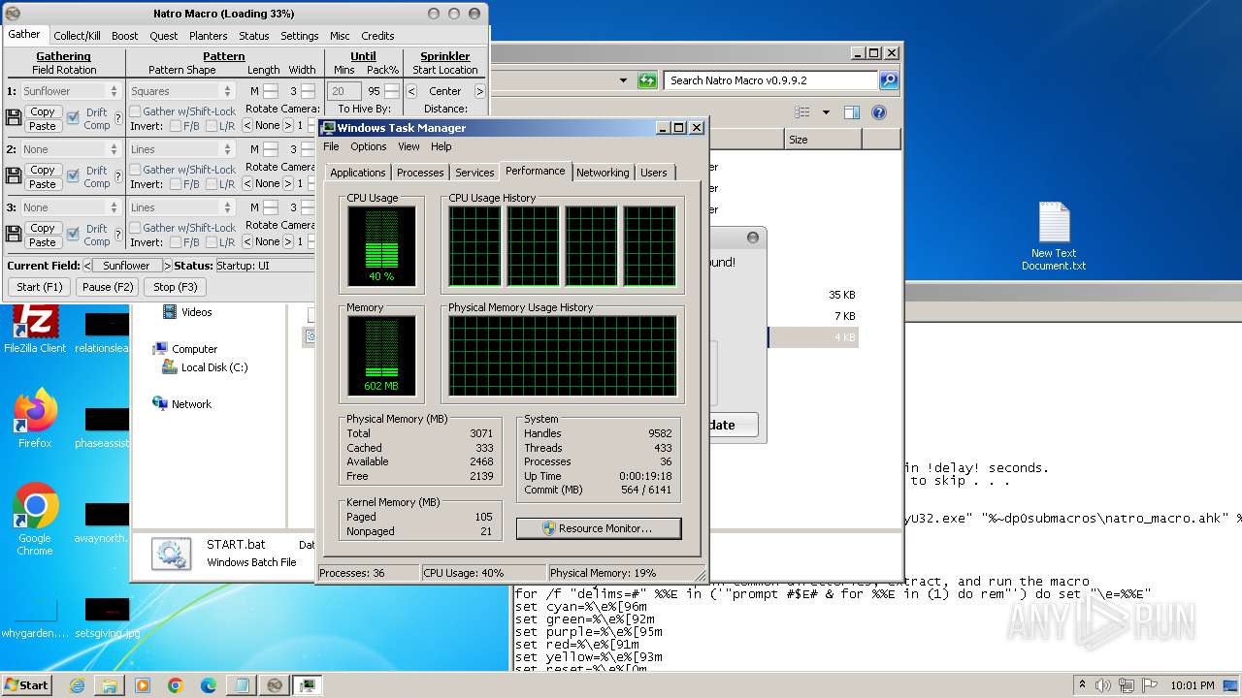Click Search Natro Macro v0.9.9.2 field
1242x698 pixels.
(770, 80)
